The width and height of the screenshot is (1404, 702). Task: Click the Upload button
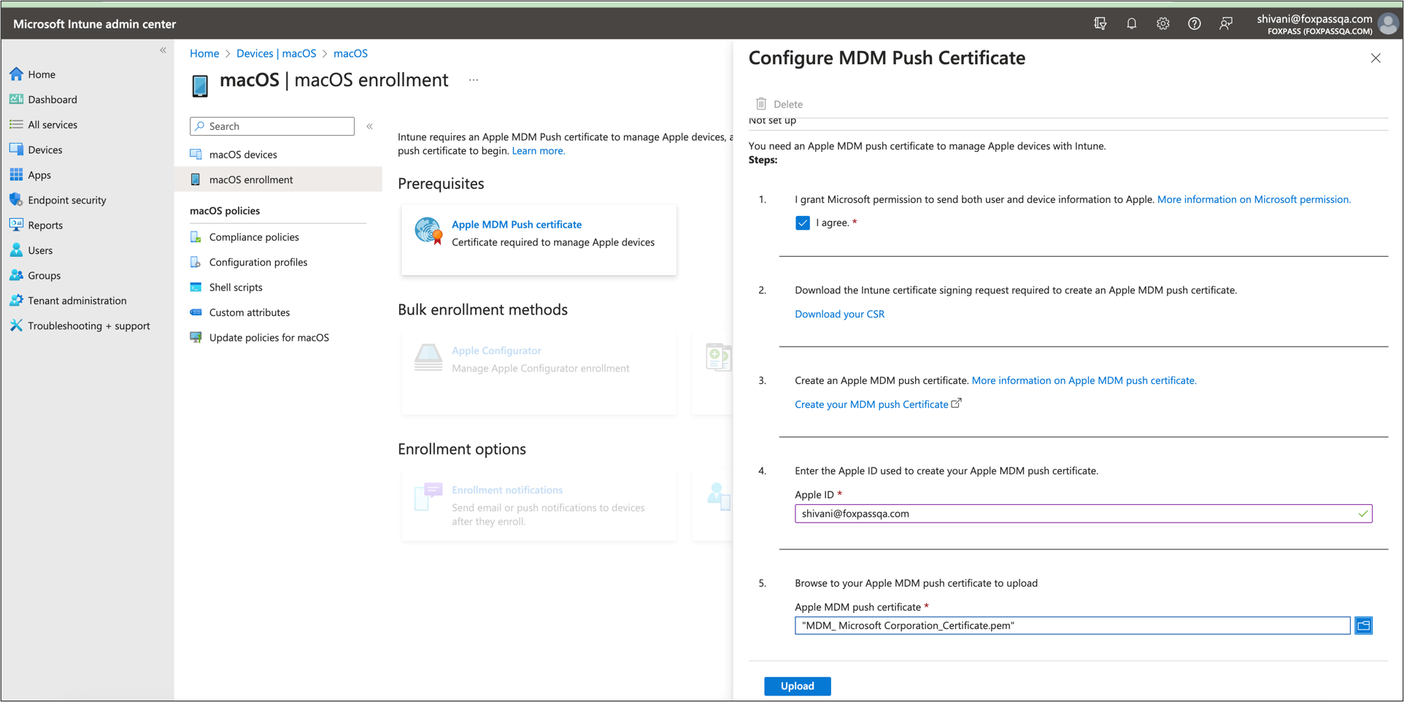(797, 686)
